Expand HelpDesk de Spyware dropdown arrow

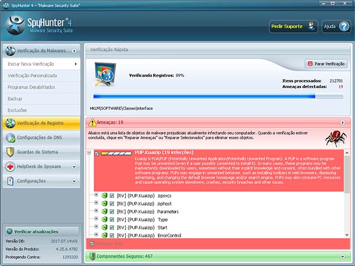pyautogui.click(x=74, y=167)
